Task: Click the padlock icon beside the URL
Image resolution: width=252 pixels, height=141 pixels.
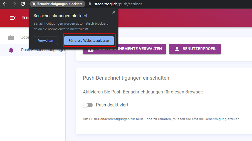Action: [x=90, y=4]
